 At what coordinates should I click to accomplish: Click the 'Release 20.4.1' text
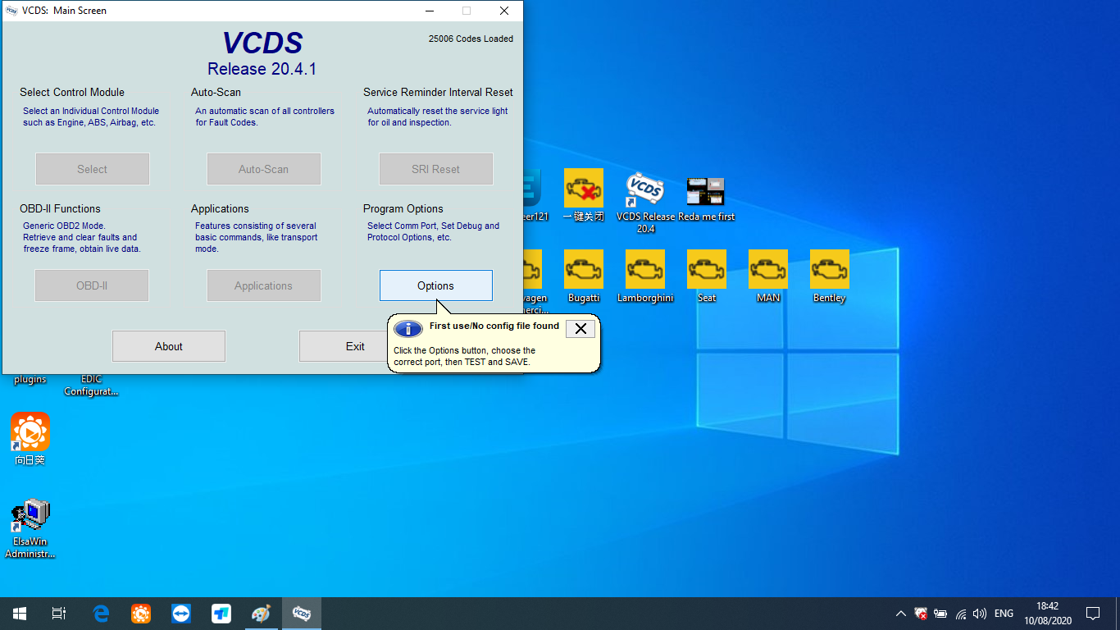pos(262,69)
